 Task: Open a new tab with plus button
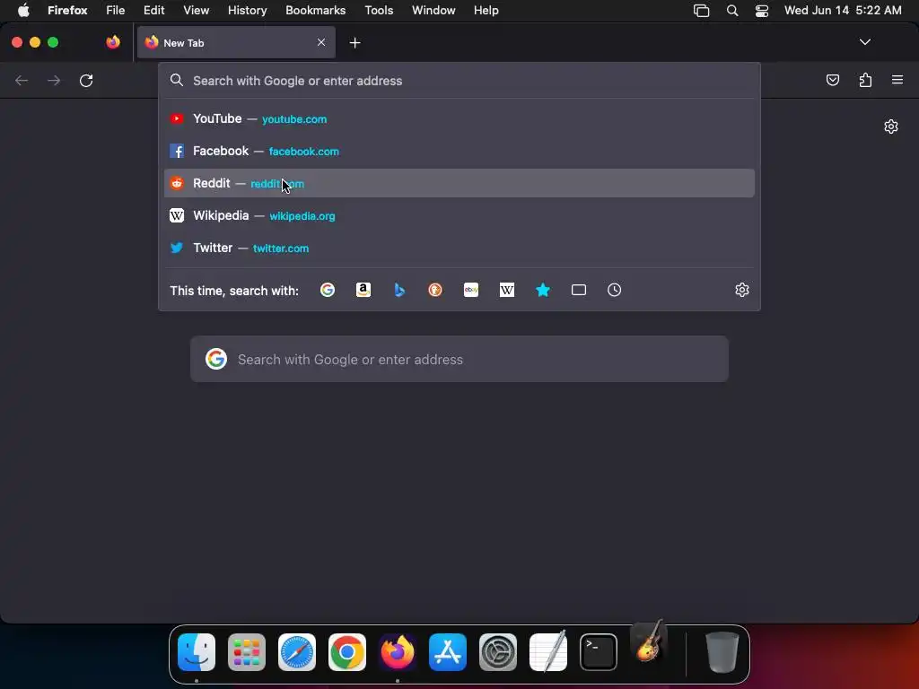click(x=354, y=43)
